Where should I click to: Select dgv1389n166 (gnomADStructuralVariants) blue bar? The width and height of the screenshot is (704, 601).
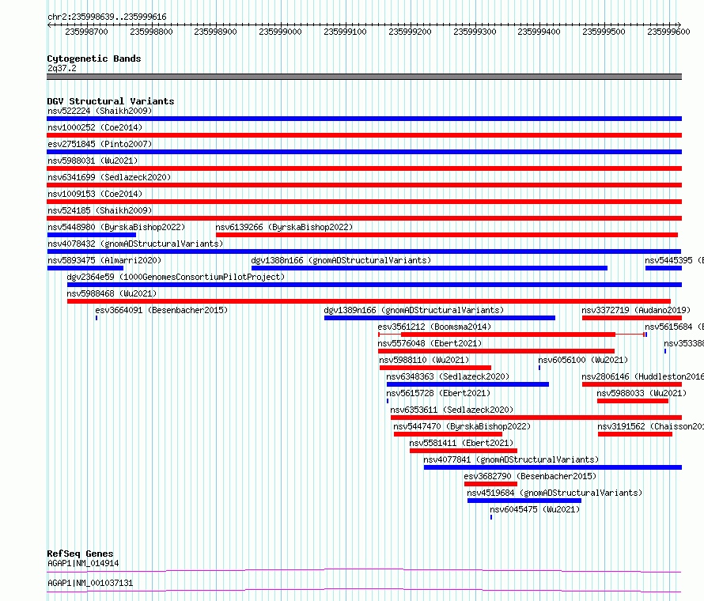[440, 318]
